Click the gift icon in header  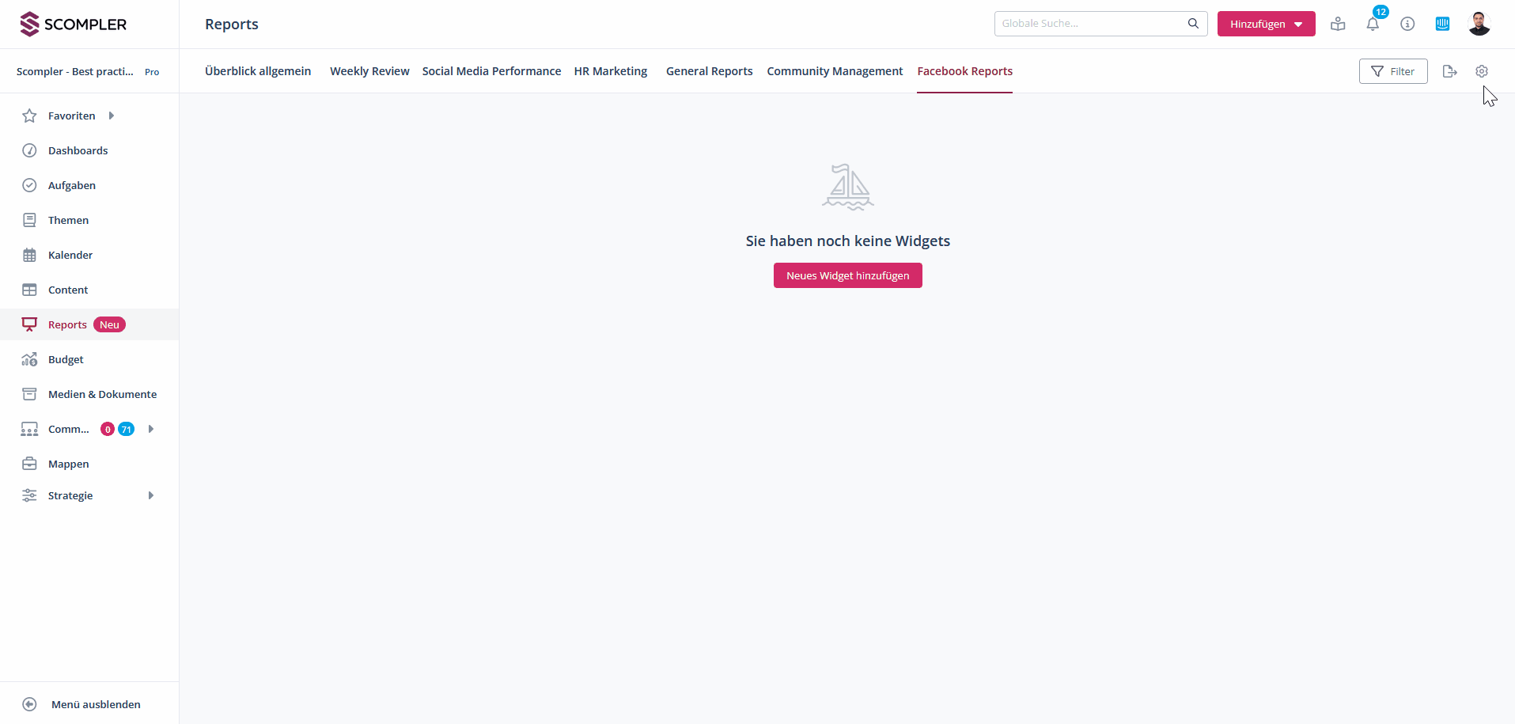click(x=1338, y=24)
